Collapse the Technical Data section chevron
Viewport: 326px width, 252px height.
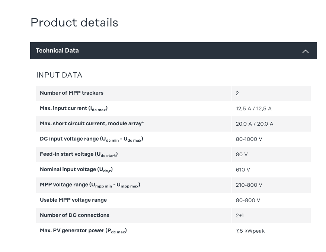[305, 51]
